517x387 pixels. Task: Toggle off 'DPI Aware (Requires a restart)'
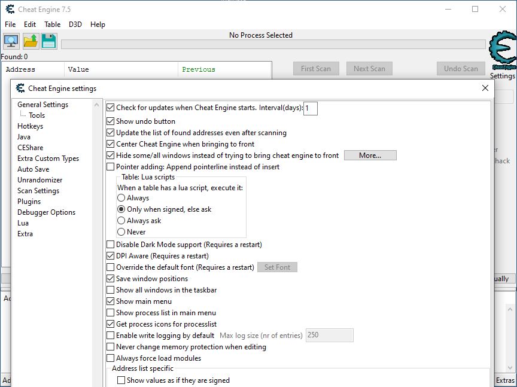[110, 256]
